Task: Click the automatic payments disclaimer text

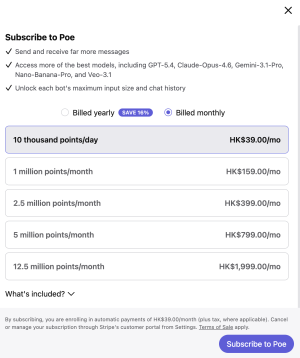Action: (125, 319)
